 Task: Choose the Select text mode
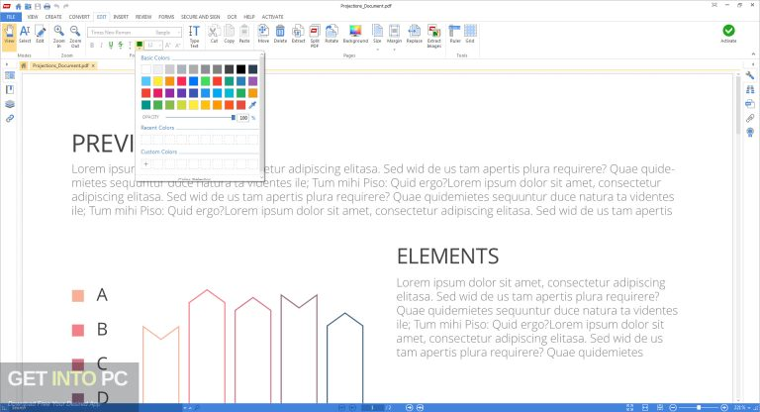pyautogui.click(x=25, y=34)
